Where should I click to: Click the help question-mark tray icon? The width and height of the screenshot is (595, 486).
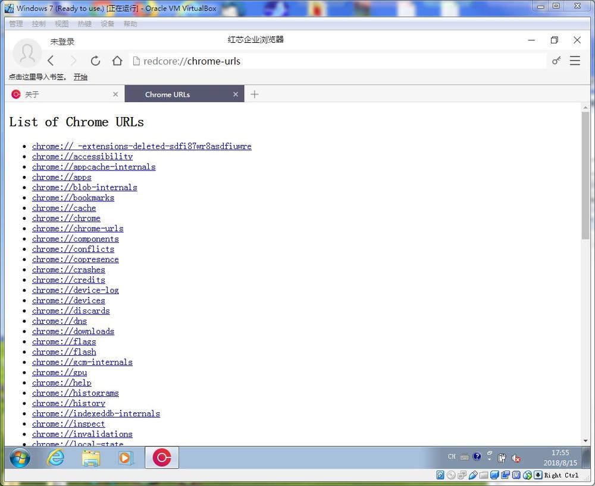click(477, 456)
